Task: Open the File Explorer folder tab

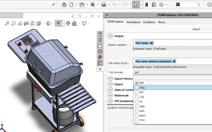Action: [100, 46]
